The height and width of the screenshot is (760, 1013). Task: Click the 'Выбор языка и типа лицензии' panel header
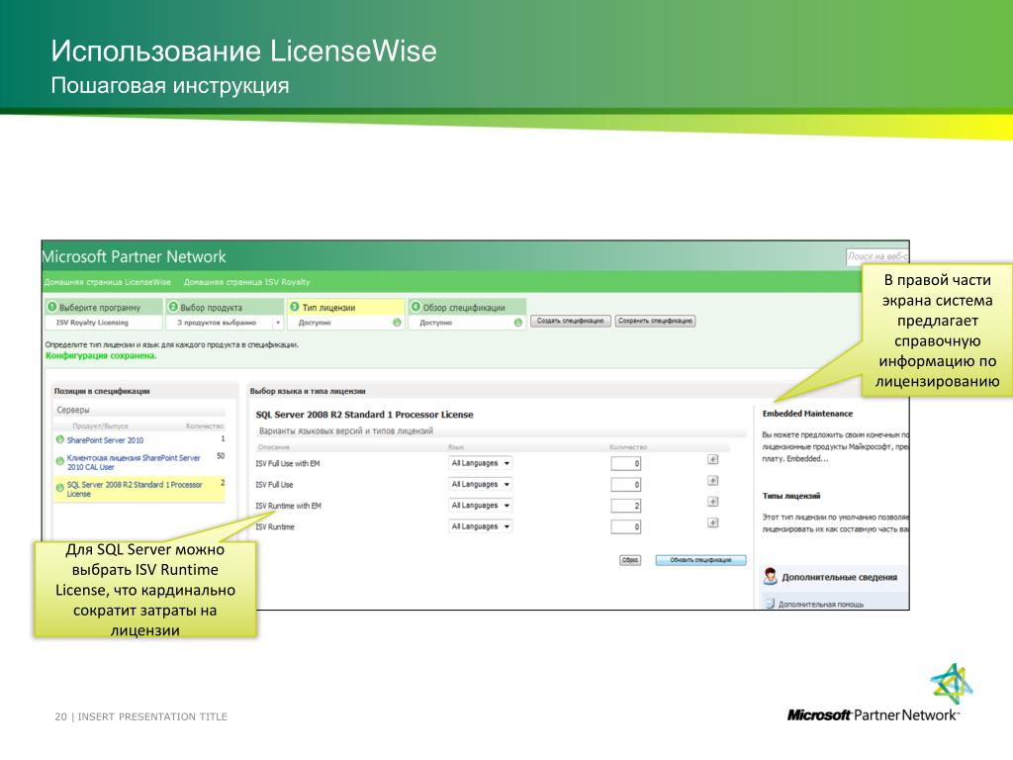tap(308, 391)
